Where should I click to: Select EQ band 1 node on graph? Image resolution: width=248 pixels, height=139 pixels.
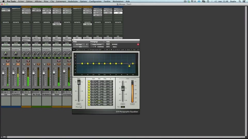pyautogui.click(x=82, y=64)
